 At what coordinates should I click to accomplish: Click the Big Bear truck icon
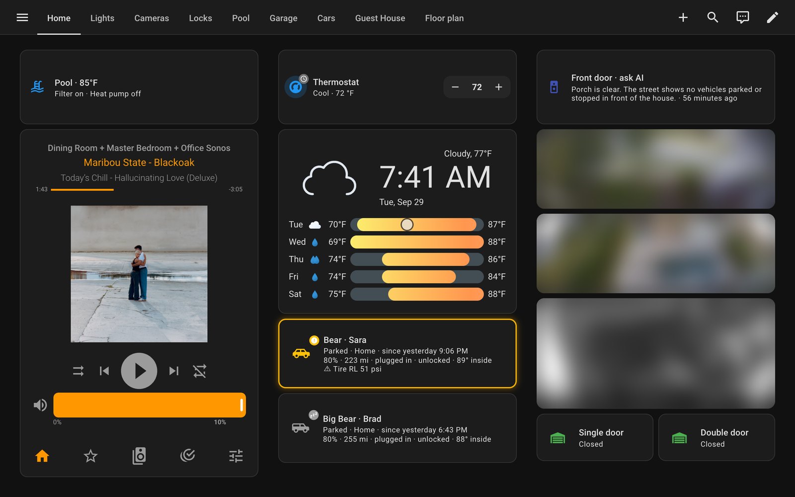pos(301,427)
